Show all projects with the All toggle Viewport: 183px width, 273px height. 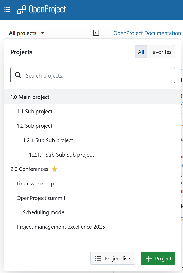point(141,52)
